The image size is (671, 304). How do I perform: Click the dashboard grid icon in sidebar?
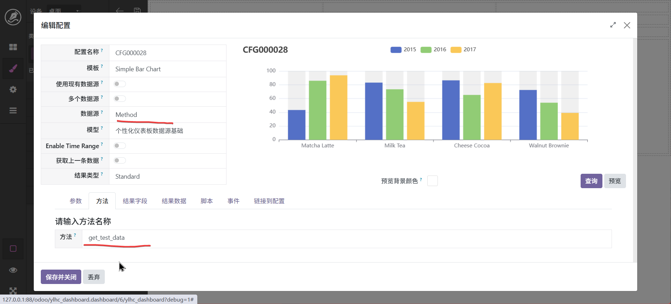pyautogui.click(x=13, y=47)
